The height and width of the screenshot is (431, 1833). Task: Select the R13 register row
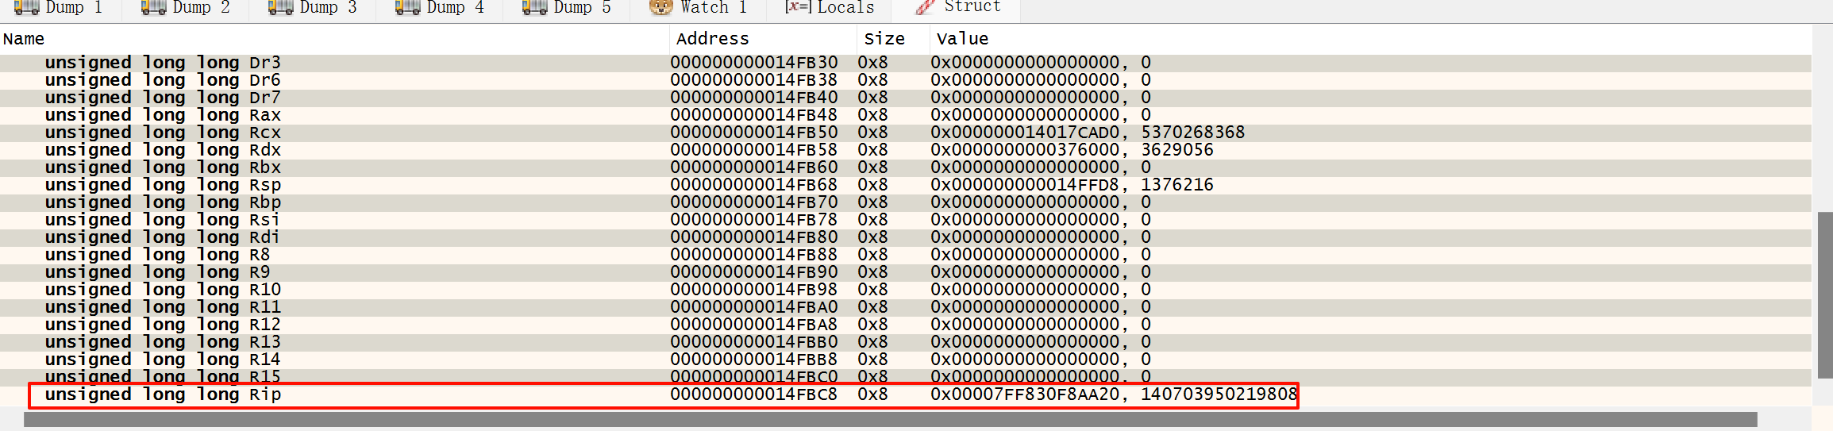tap(905, 342)
